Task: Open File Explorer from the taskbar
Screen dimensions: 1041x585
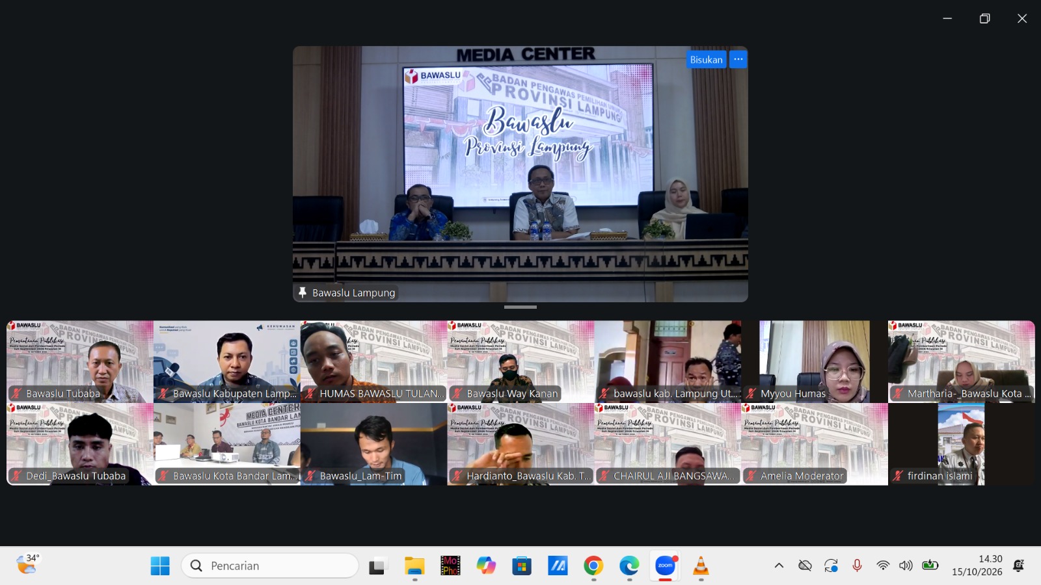Action: (x=414, y=565)
